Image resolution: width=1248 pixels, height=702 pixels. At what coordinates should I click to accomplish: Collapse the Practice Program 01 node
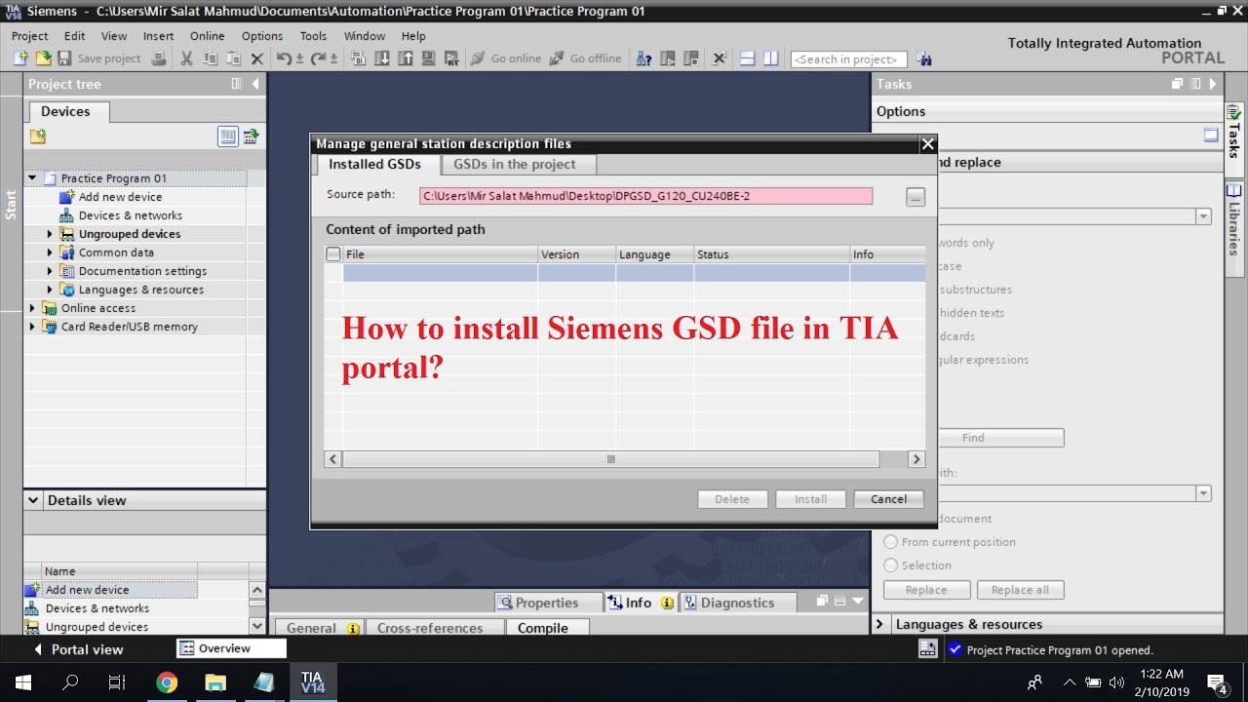[32, 178]
